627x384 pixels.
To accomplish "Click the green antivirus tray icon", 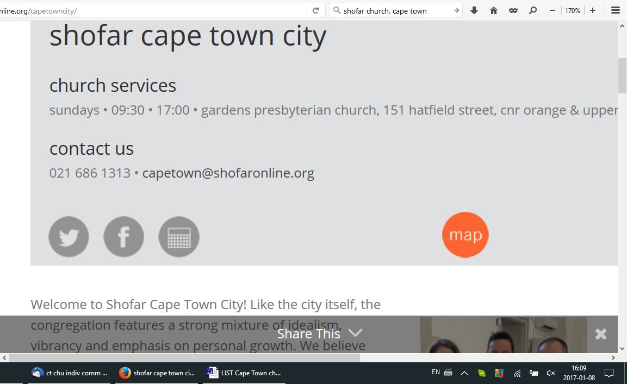I will (481, 373).
